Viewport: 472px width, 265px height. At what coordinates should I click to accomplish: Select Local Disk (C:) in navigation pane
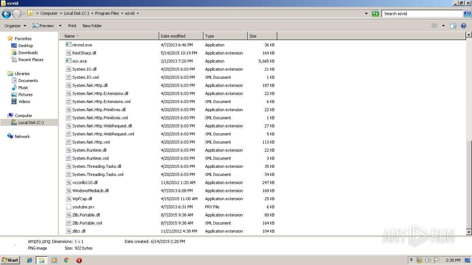click(x=31, y=123)
